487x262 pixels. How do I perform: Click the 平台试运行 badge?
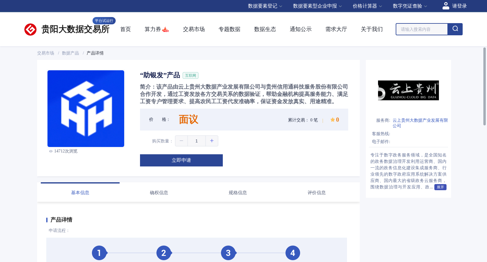[104, 21]
